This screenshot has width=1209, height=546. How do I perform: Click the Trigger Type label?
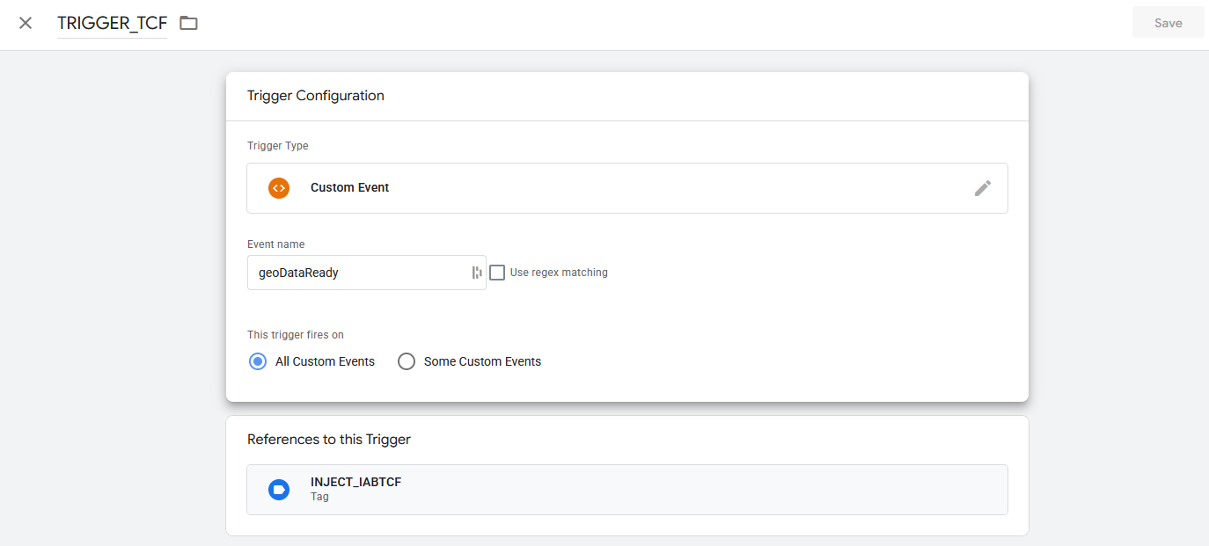pos(277,146)
